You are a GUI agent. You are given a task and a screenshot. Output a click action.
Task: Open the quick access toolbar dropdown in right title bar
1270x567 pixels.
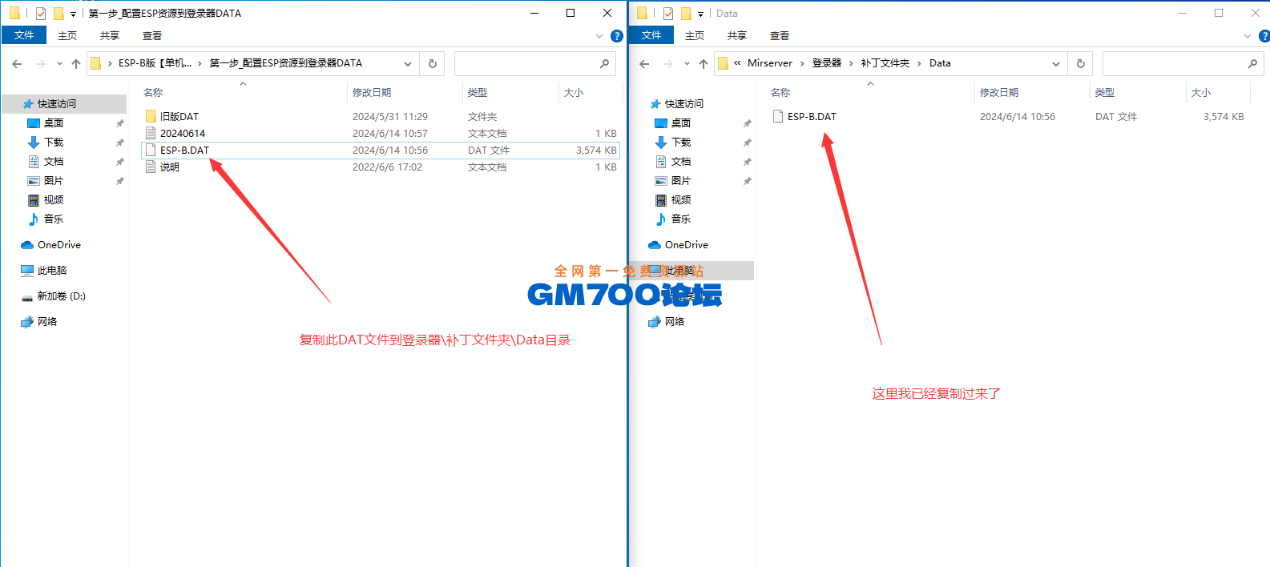700,14
